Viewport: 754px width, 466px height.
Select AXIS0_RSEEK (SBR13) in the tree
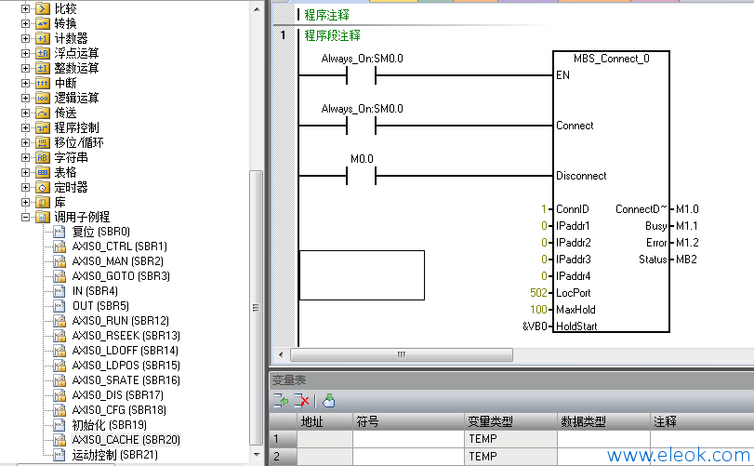(x=126, y=336)
